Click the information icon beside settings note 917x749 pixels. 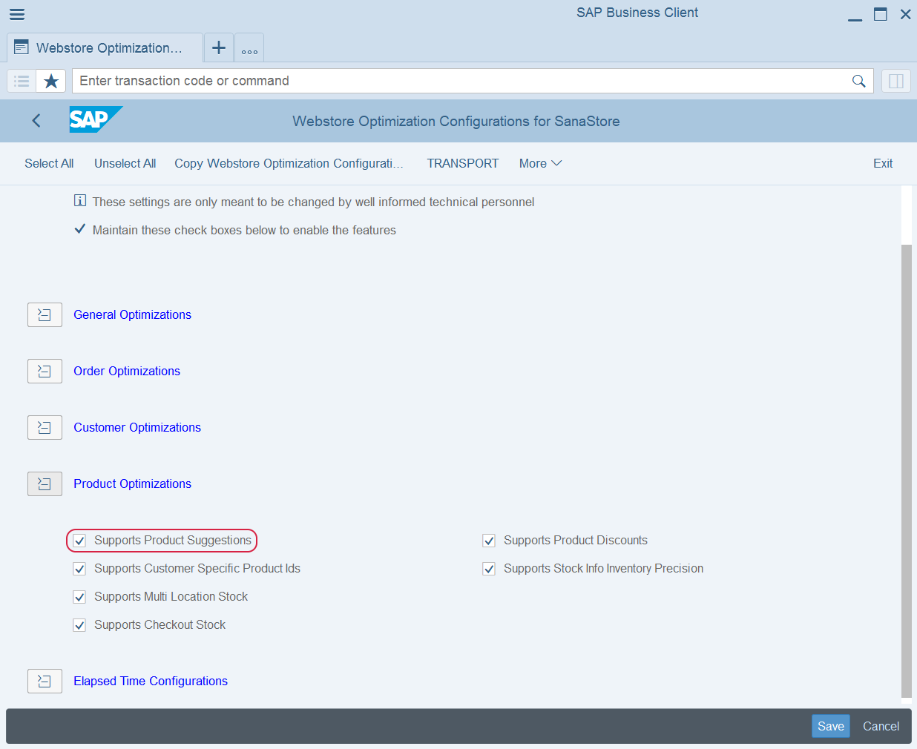[x=80, y=201]
